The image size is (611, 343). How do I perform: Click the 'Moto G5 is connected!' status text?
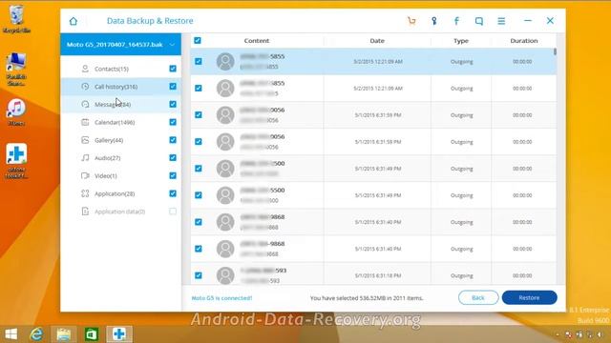click(x=221, y=298)
